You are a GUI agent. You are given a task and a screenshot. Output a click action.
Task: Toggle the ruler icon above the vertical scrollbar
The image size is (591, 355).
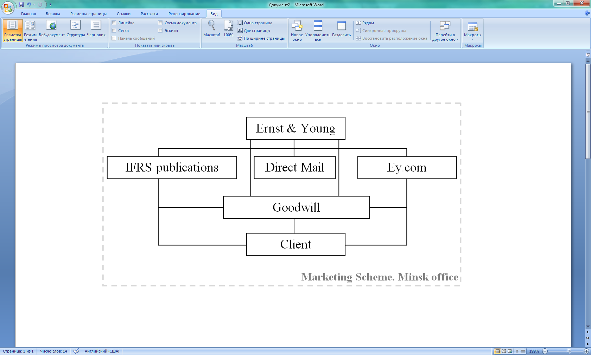pyautogui.click(x=587, y=54)
